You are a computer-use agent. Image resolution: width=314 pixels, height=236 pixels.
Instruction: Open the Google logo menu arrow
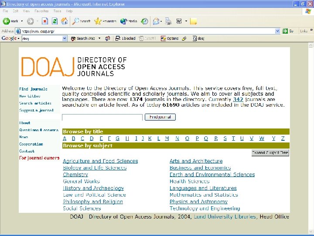point(18,38)
